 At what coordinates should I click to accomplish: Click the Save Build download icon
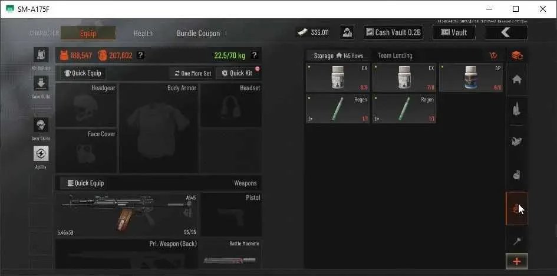click(x=41, y=83)
